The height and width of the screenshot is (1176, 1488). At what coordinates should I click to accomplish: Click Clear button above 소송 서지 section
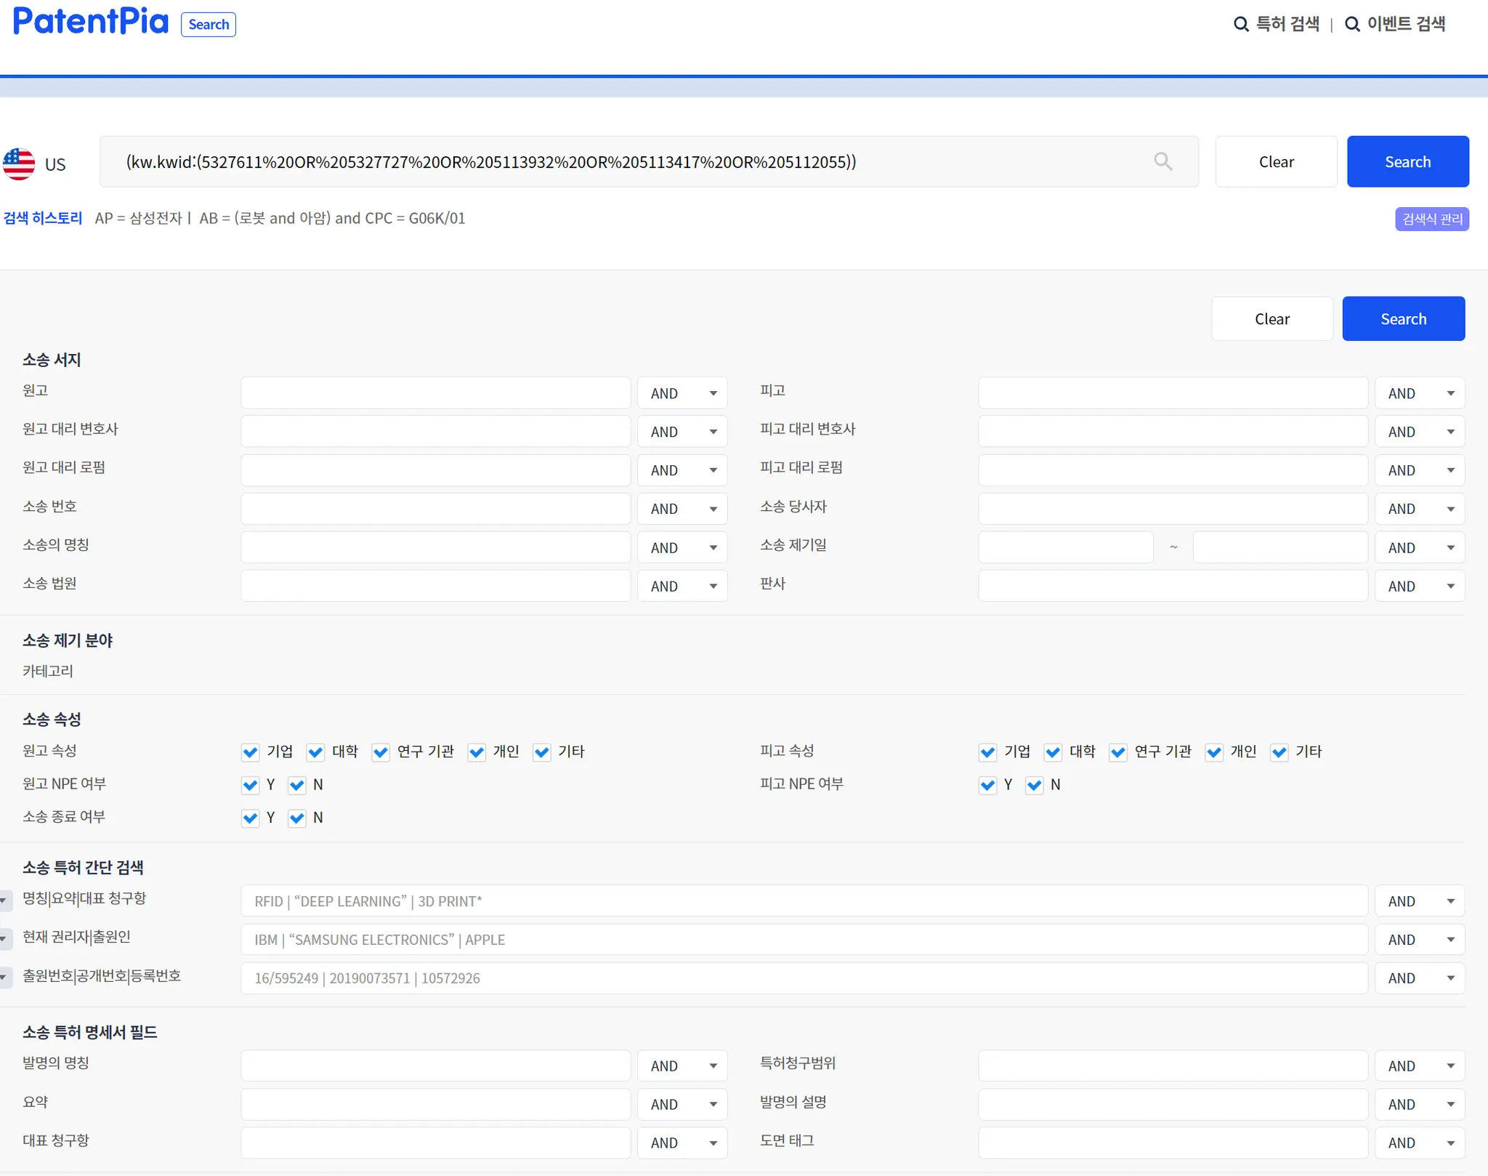[1271, 318]
